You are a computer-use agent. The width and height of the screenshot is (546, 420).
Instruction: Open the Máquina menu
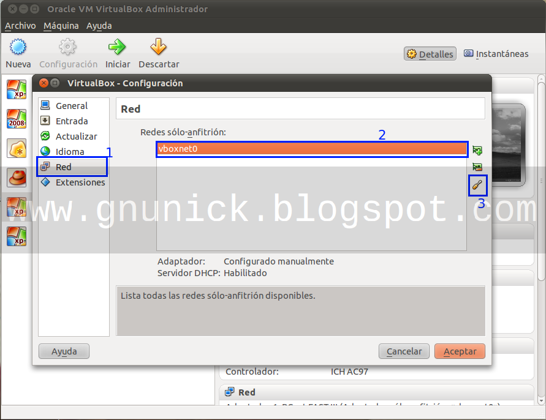(x=61, y=26)
